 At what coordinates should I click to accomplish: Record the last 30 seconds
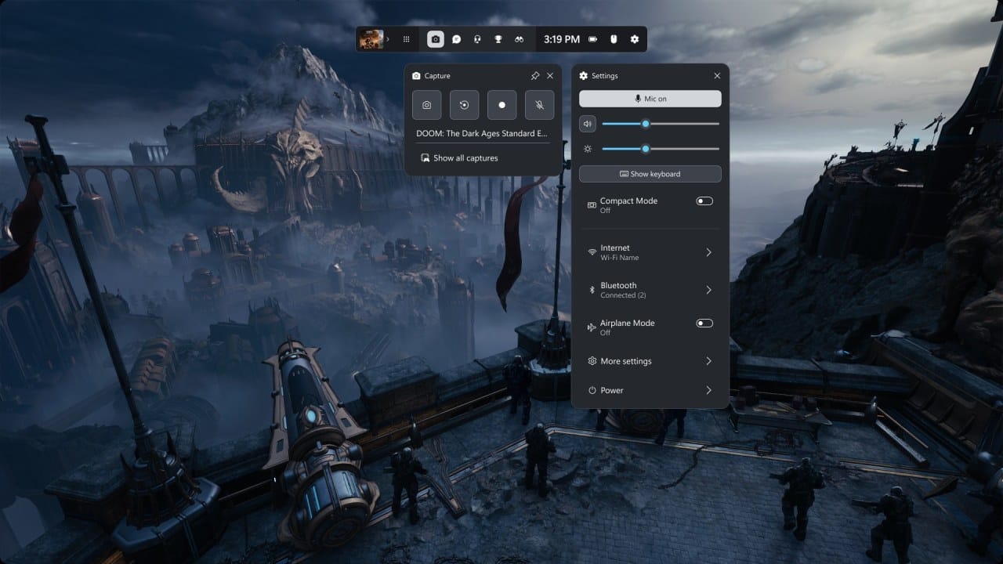click(x=463, y=104)
